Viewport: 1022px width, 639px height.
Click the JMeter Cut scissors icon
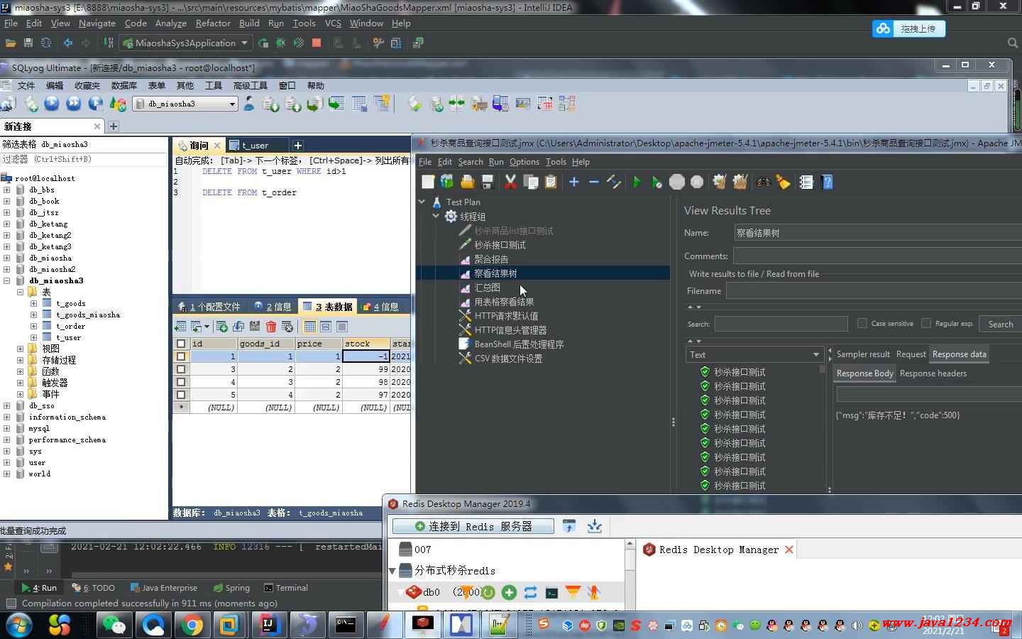click(510, 182)
